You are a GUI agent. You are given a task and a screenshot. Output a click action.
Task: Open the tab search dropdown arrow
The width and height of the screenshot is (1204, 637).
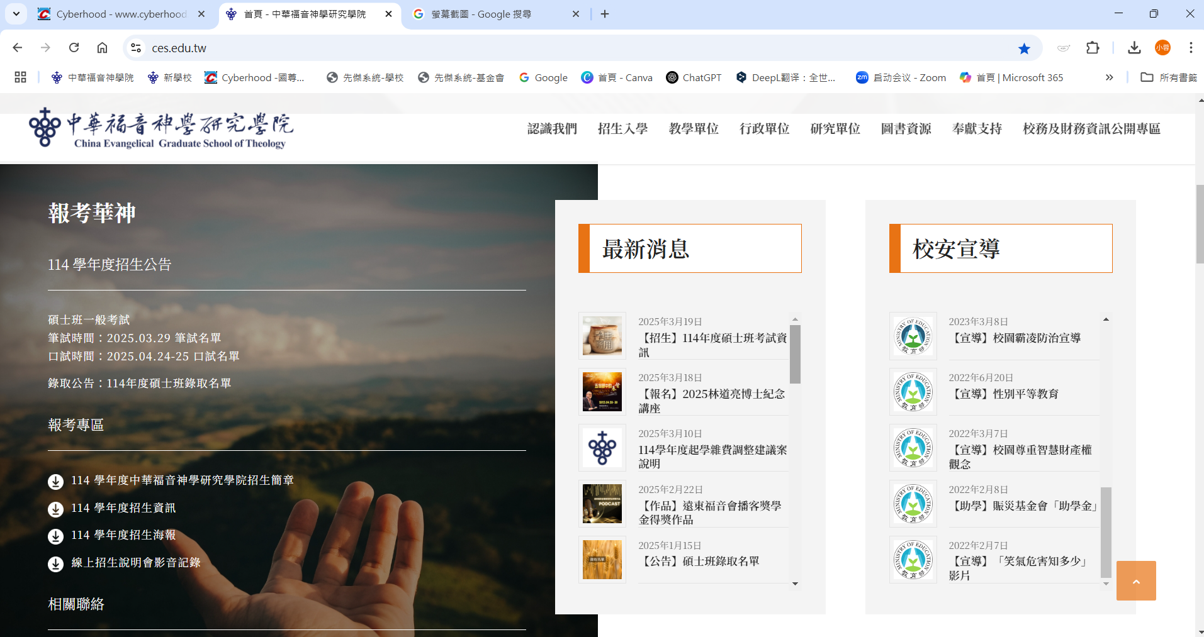[16, 14]
